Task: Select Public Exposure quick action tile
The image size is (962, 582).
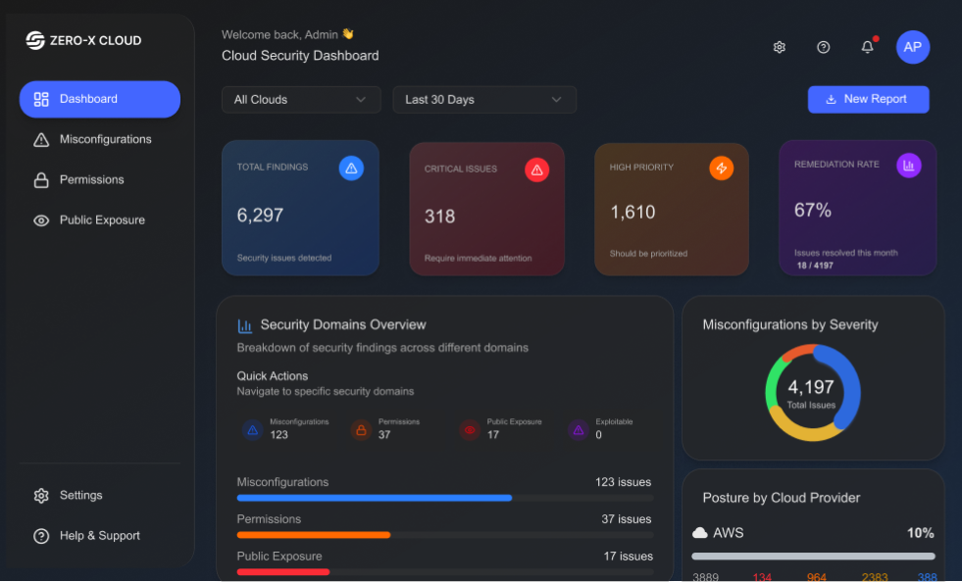Action: pyautogui.click(x=500, y=429)
